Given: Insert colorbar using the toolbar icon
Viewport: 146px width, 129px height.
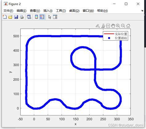Looking at the screenshot, I should point(36,17).
